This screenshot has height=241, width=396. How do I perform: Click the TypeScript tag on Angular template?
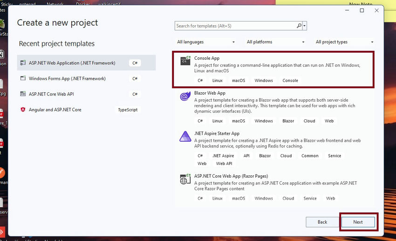point(128,110)
